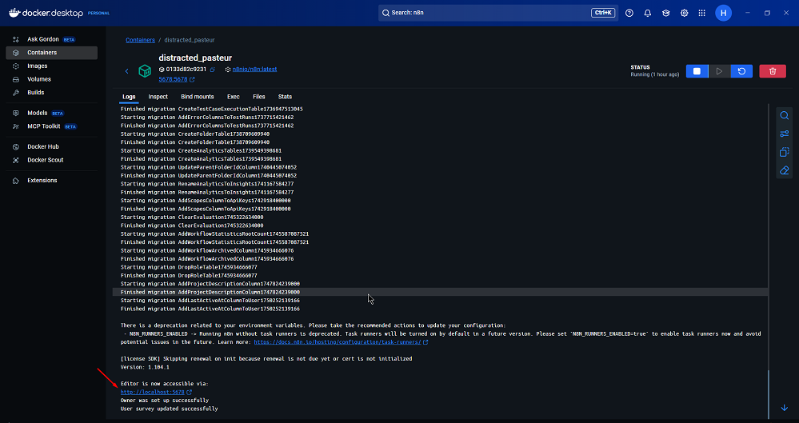
Task: Restart the container
Action: pyautogui.click(x=742, y=71)
